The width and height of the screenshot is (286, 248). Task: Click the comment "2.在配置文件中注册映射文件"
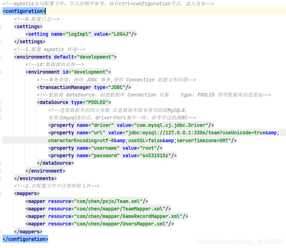pyautogui.click(x=57, y=186)
